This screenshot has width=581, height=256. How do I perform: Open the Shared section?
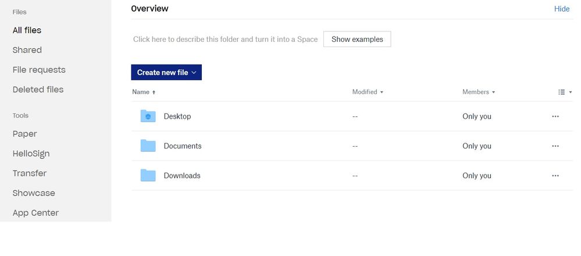coord(27,50)
